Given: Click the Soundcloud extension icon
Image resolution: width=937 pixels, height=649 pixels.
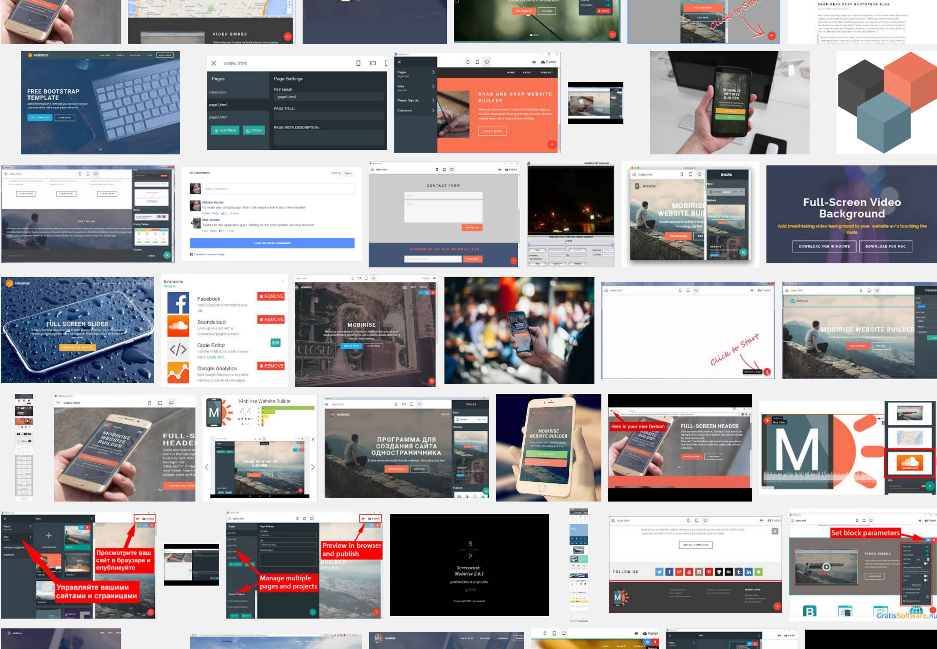Looking at the screenshot, I should pyautogui.click(x=178, y=326).
